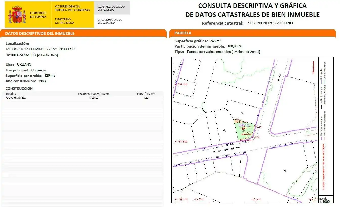This screenshot has height=207, width=340.
Task: Click the "Tipo:" label in the Parcela section
Action: coord(179,52)
